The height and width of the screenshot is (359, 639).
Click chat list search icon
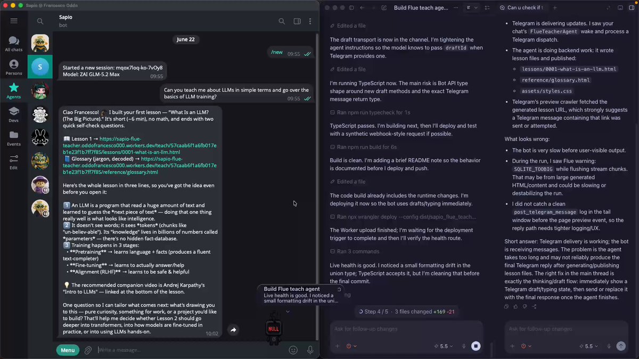pyautogui.click(x=40, y=21)
